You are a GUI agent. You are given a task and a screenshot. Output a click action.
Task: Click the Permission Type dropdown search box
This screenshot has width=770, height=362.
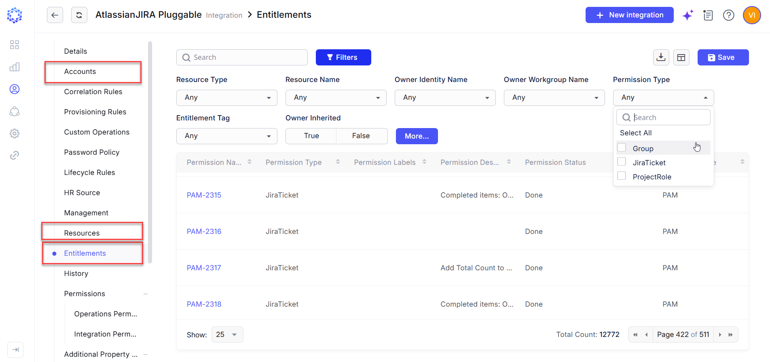tap(664, 117)
